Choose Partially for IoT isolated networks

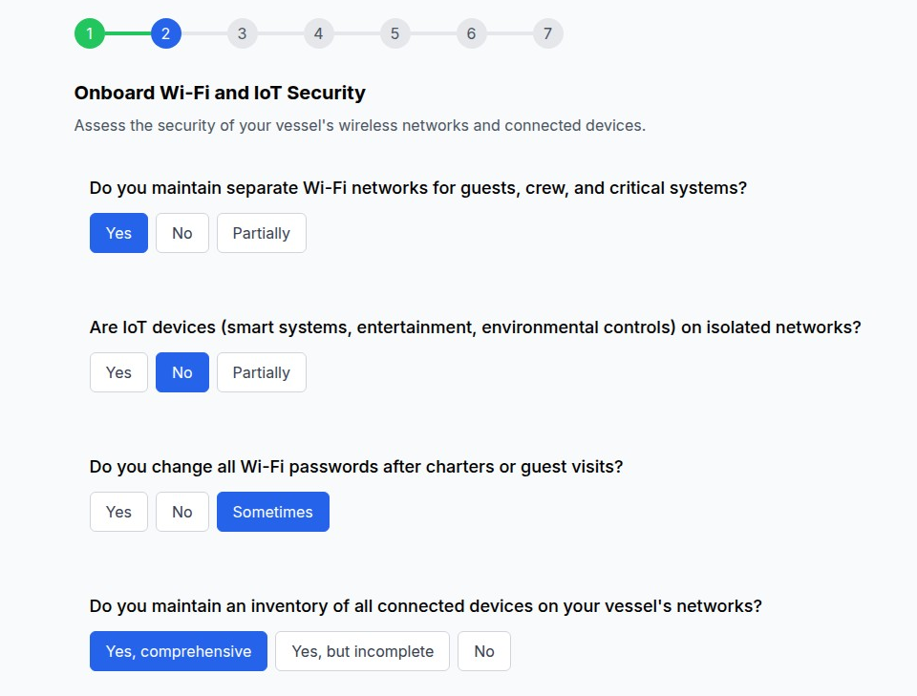click(261, 372)
